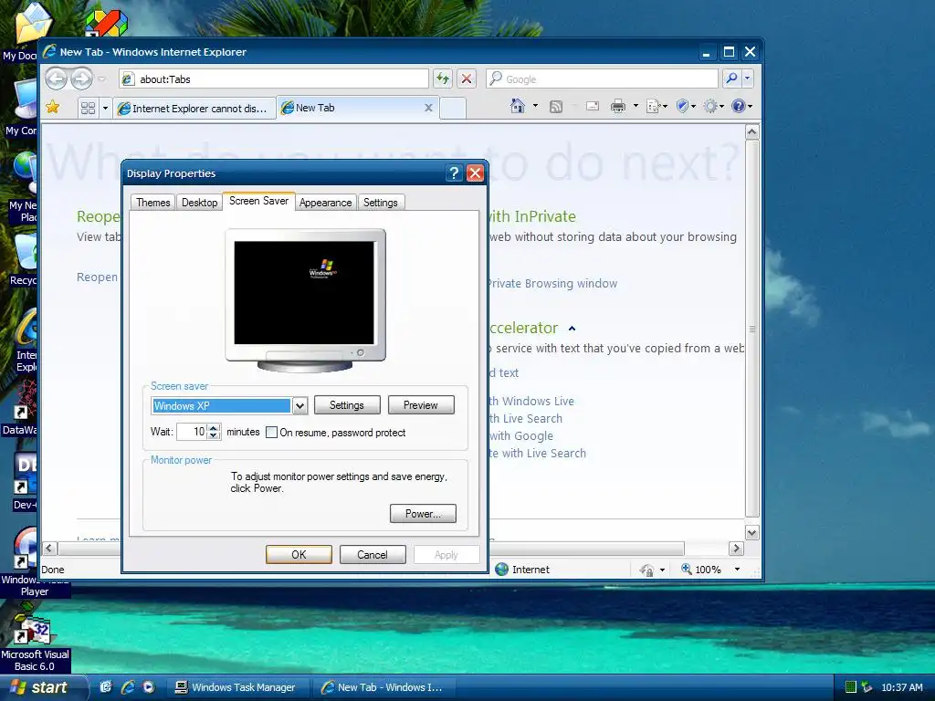The width and height of the screenshot is (935, 701).
Task: Click the protected mode security icon in status bar
Action: coord(646,570)
